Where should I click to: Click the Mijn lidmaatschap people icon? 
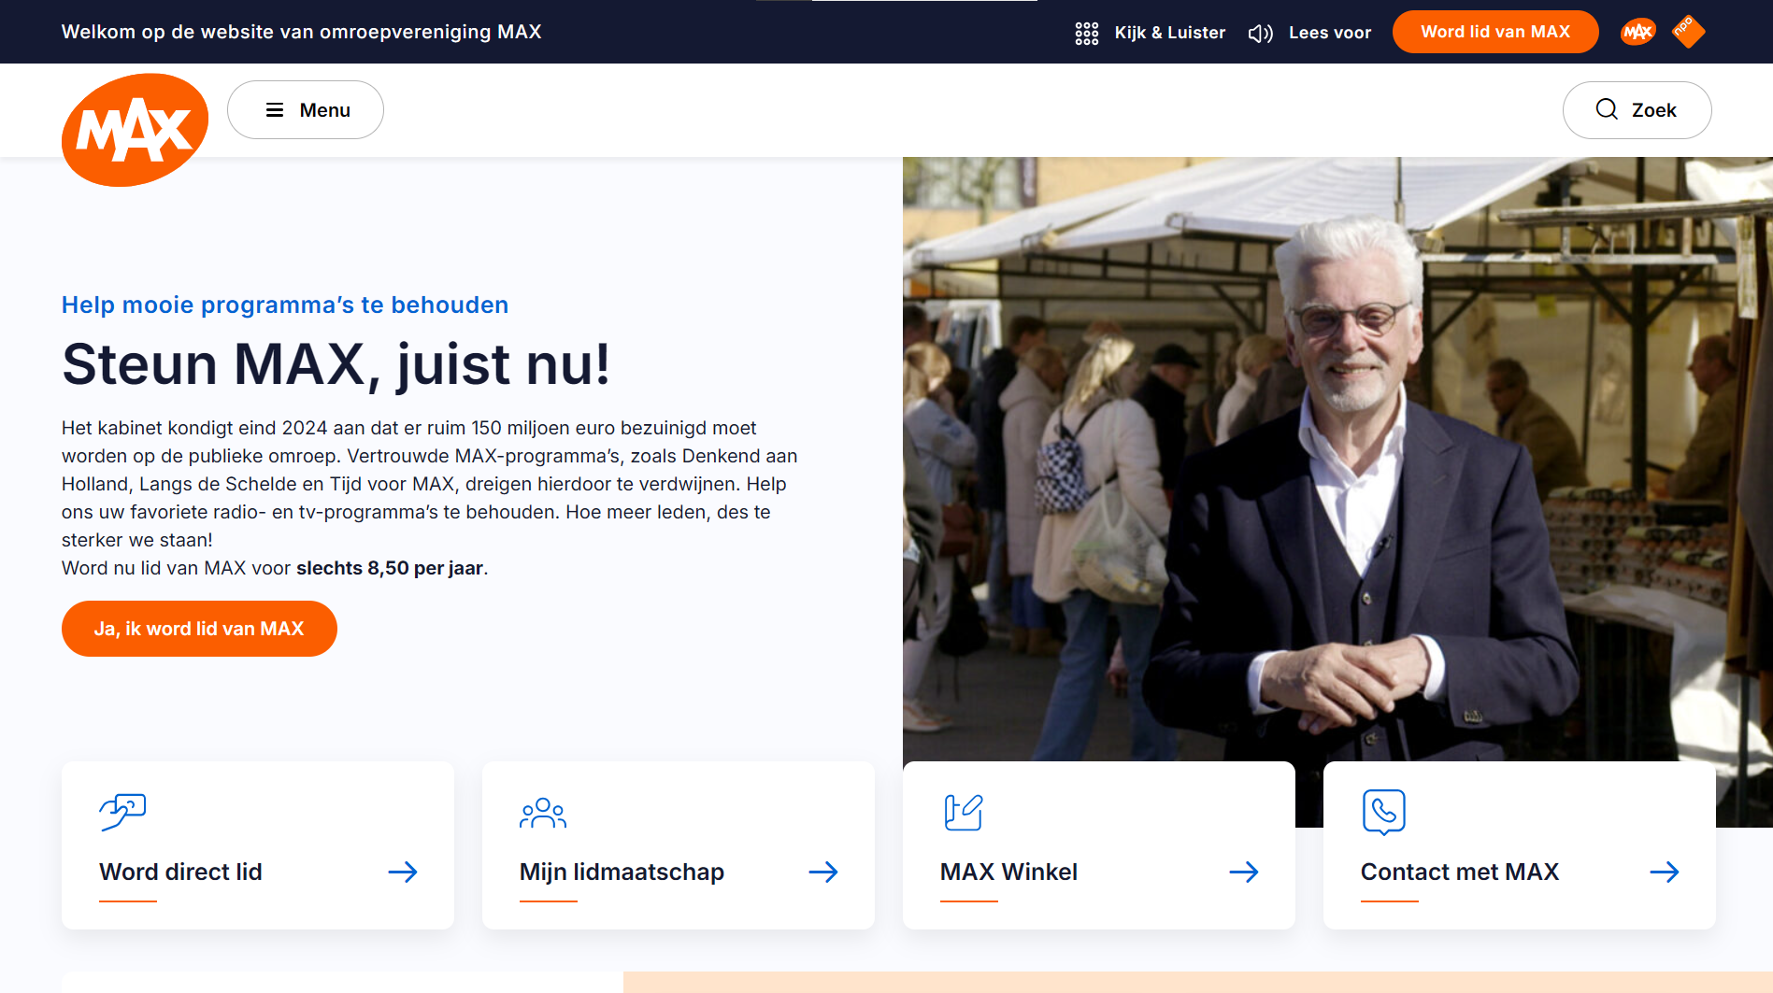pyautogui.click(x=543, y=813)
